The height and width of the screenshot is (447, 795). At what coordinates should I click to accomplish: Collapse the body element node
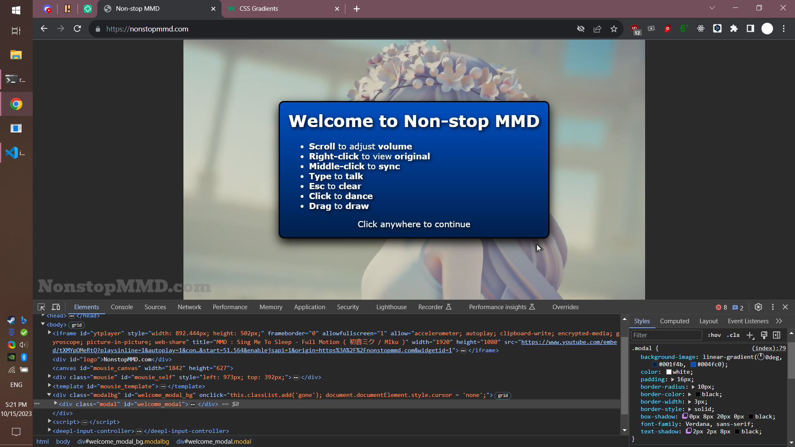[43, 324]
